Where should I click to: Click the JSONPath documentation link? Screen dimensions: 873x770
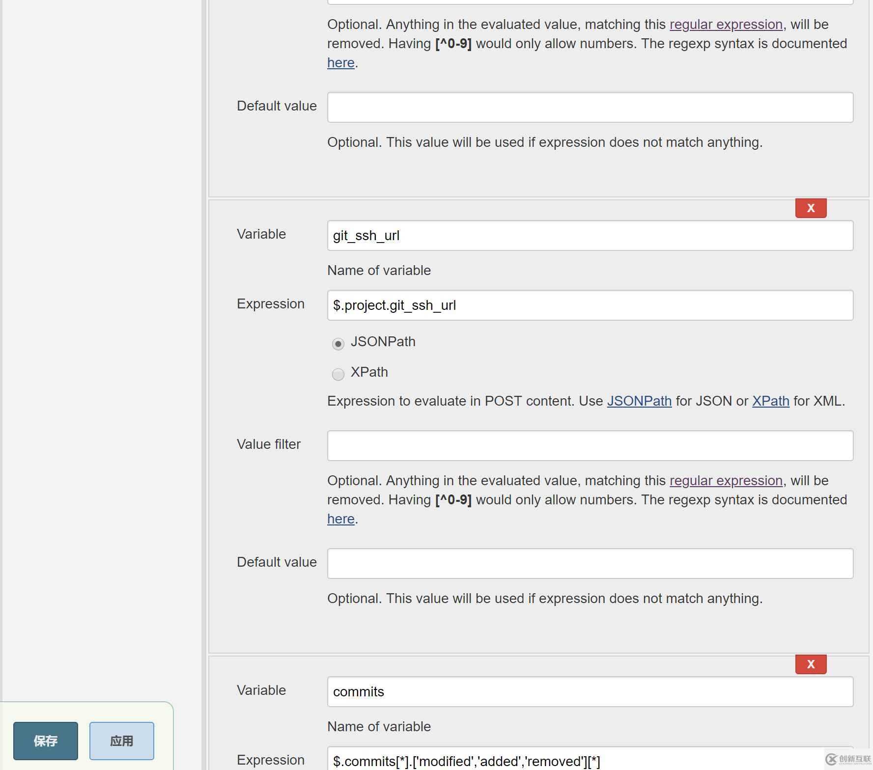tap(639, 401)
